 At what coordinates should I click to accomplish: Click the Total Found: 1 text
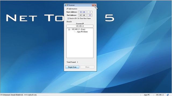[72, 62]
